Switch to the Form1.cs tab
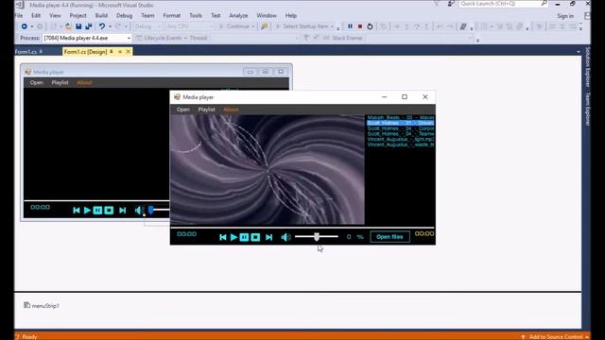605x340 pixels. click(x=26, y=52)
